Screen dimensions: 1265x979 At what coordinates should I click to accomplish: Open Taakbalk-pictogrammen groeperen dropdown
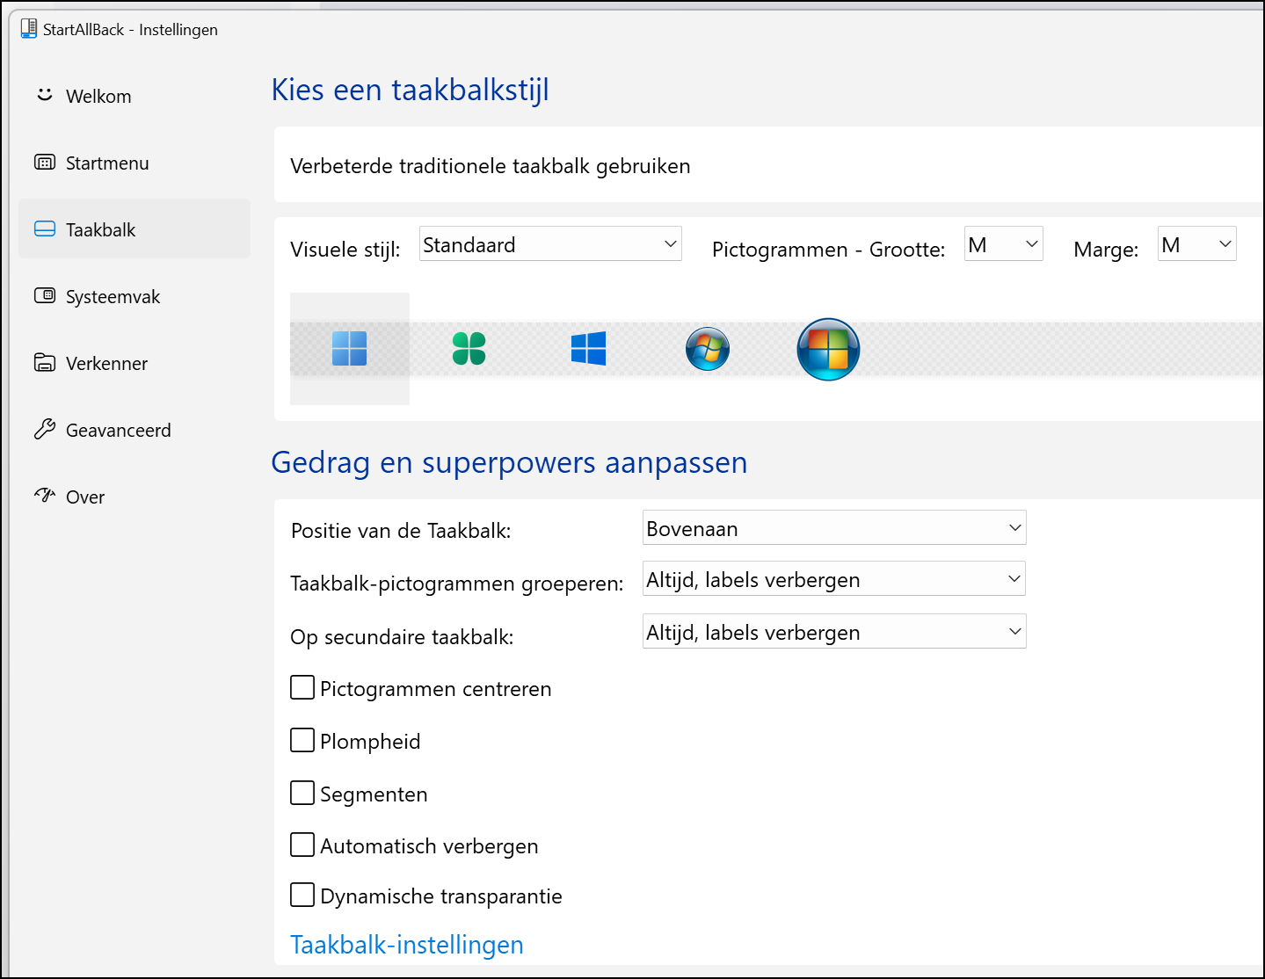tap(834, 579)
